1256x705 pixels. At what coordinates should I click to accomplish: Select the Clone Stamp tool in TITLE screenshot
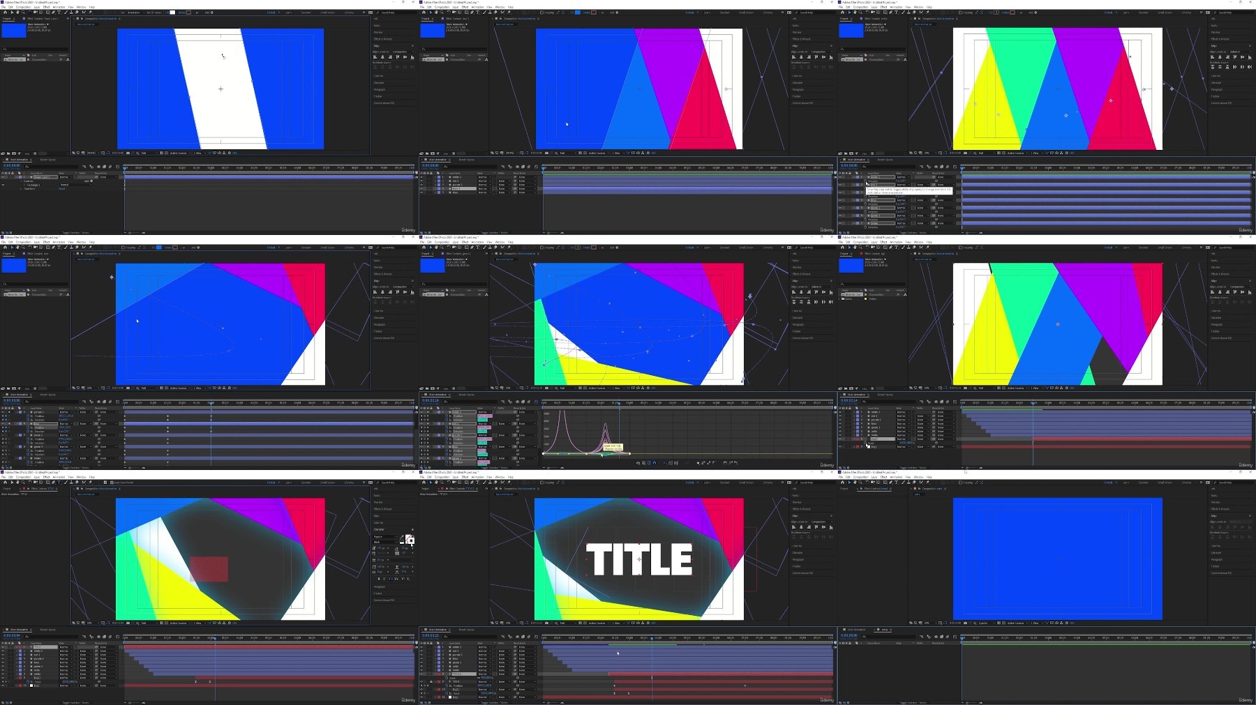click(490, 482)
